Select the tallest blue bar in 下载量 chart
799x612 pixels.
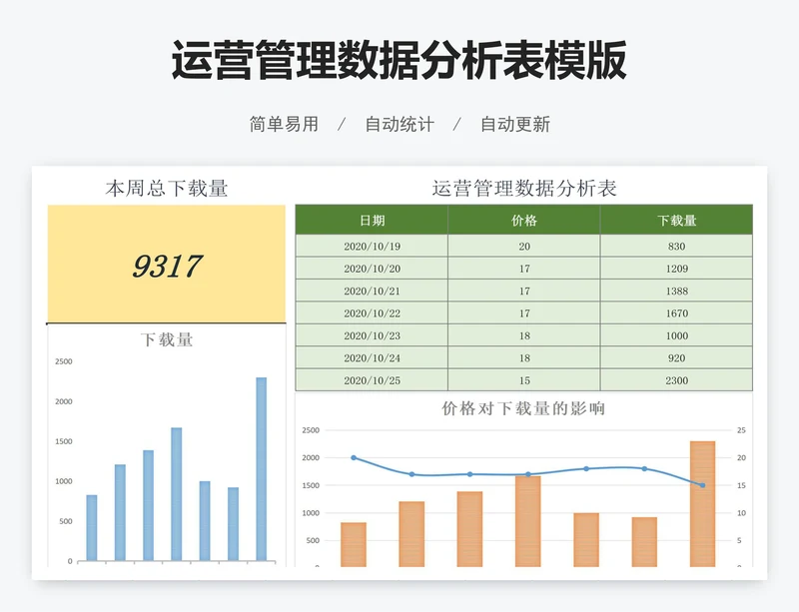tap(261, 469)
